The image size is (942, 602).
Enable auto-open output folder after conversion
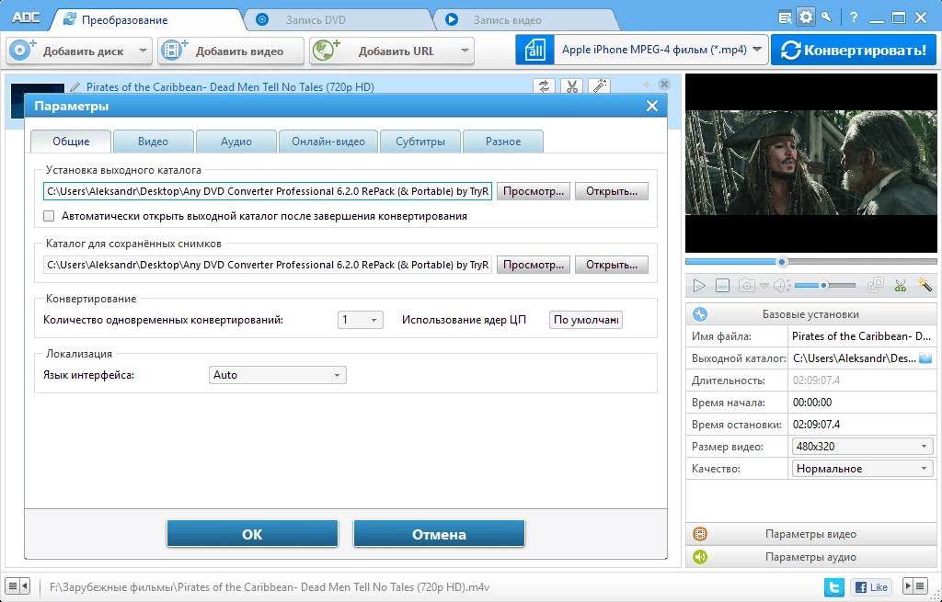(50, 216)
